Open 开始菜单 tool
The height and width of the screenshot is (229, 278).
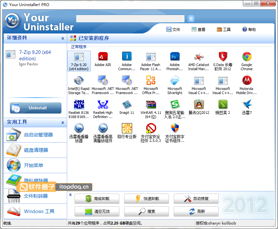pyautogui.click(x=35, y=166)
